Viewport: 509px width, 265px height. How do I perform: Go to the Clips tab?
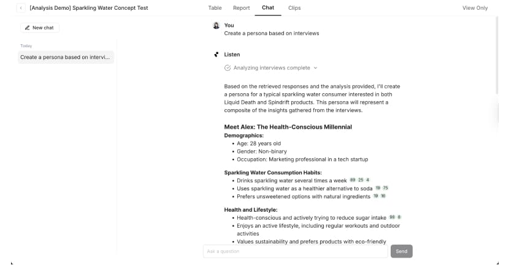[294, 8]
